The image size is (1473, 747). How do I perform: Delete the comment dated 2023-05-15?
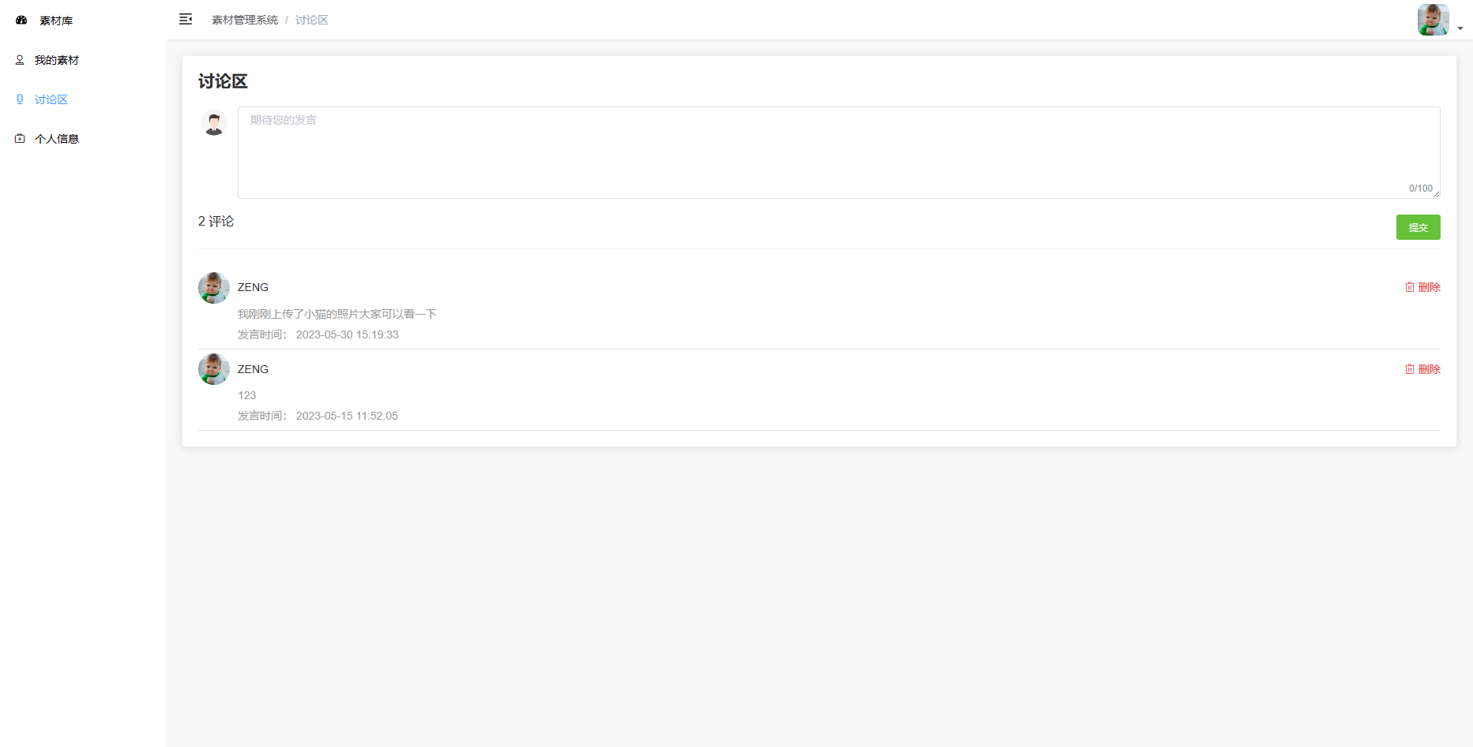[x=1422, y=369]
